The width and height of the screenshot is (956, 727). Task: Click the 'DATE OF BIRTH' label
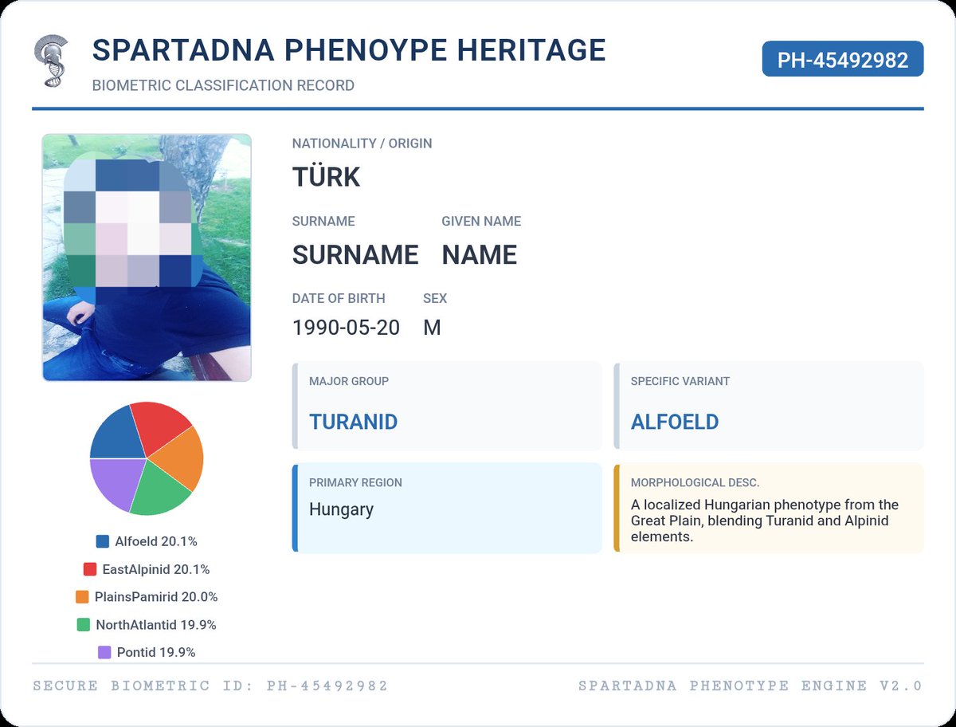click(339, 298)
